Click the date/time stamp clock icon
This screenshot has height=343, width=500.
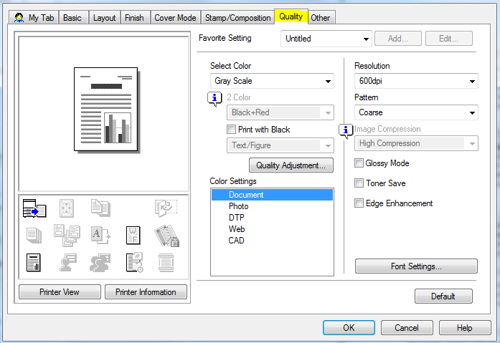133,262
